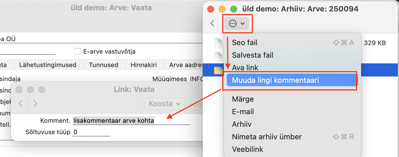Click Nimeta arhiiv ümber
This screenshot has height=157, width=399.
(267, 137)
